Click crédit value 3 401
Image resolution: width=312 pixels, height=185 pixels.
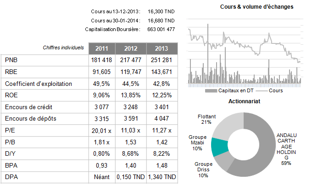162,107
